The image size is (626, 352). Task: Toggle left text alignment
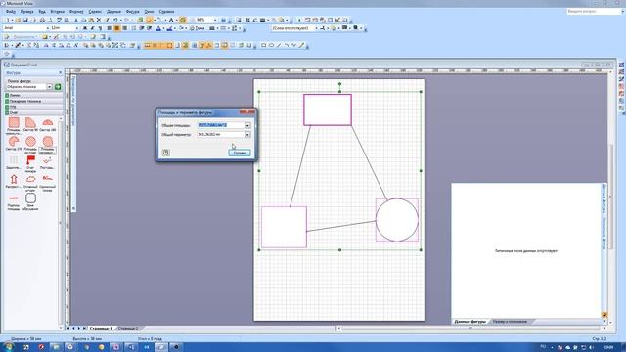coord(109,28)
